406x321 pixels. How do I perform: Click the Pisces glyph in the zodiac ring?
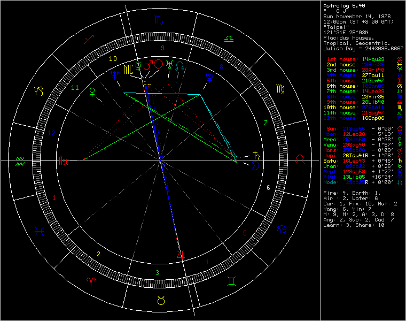click(39, 231)
